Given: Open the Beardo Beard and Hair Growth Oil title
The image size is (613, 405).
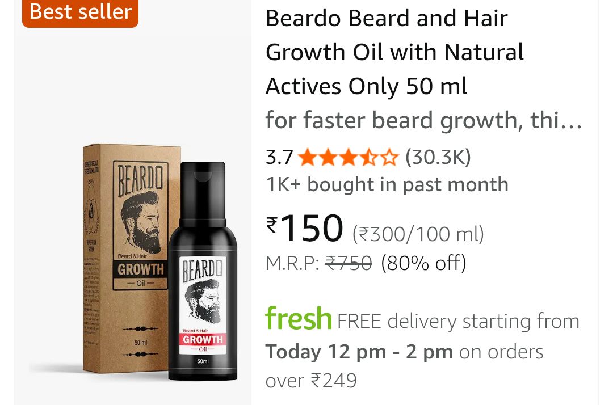Looking at the screenshot, I should tap(394, 52).
